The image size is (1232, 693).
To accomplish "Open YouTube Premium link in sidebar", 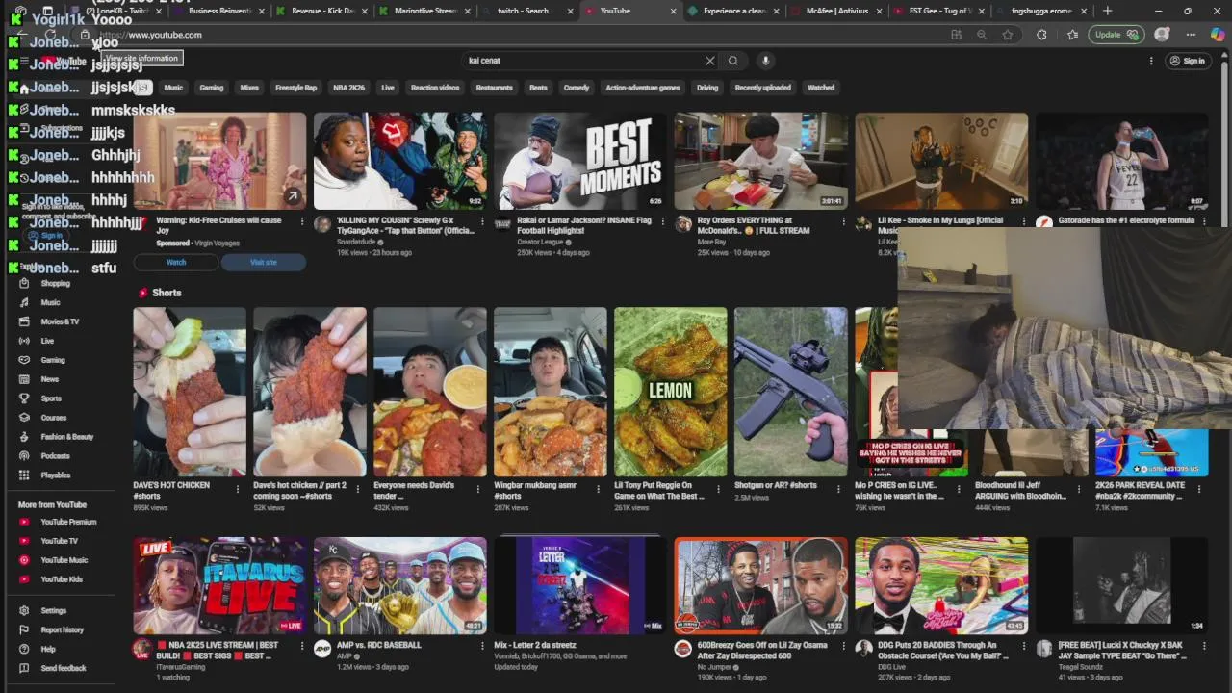I will pyautogui.click(x=68, y=522).
